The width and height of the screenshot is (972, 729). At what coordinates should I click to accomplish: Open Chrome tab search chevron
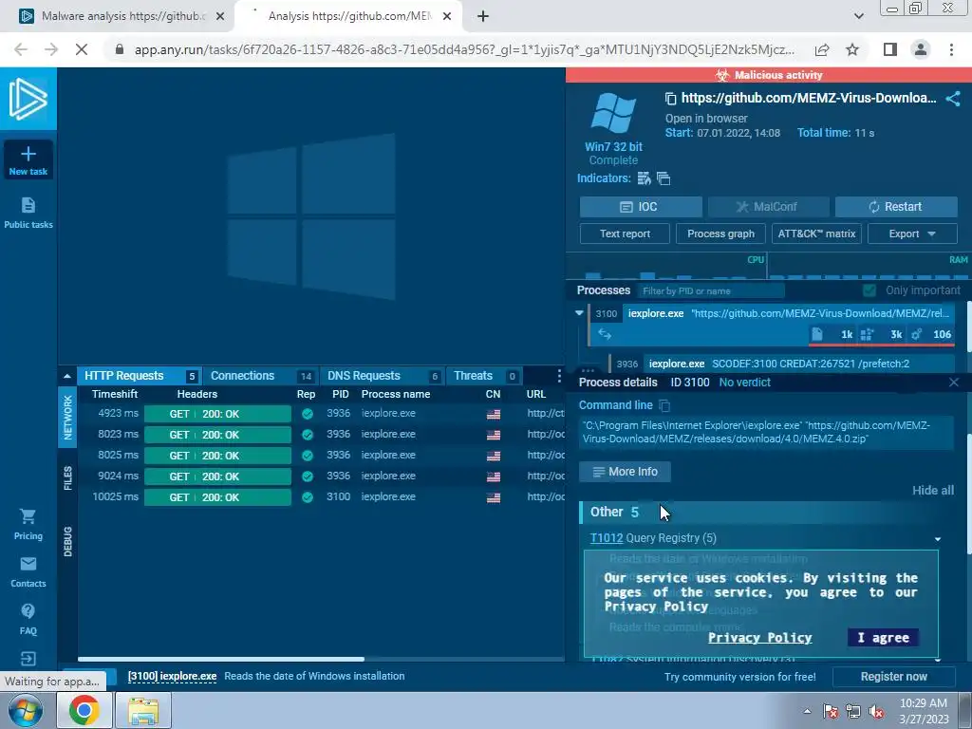click(x=858, y=16)
